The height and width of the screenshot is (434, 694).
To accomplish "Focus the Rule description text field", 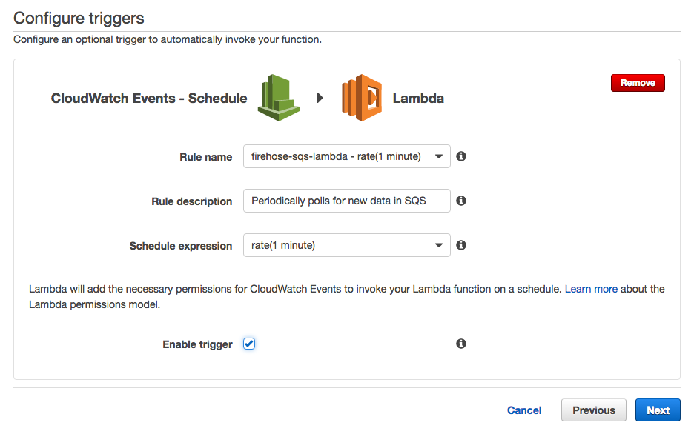I will (346, 201).
